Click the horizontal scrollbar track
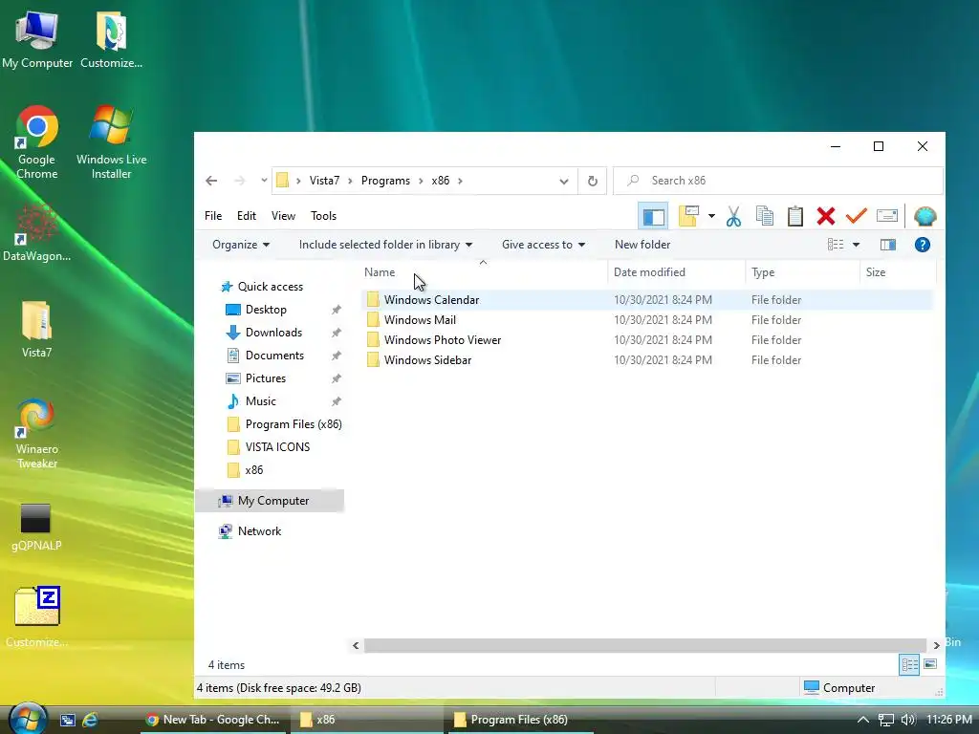 (x=645, y=645)
